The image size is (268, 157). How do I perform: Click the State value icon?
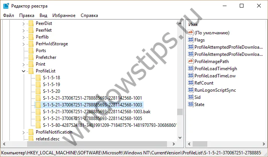191,105
